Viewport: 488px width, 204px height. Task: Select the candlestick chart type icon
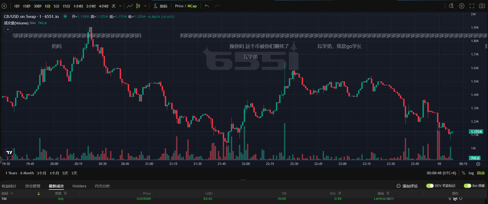(x=138, y=6)
